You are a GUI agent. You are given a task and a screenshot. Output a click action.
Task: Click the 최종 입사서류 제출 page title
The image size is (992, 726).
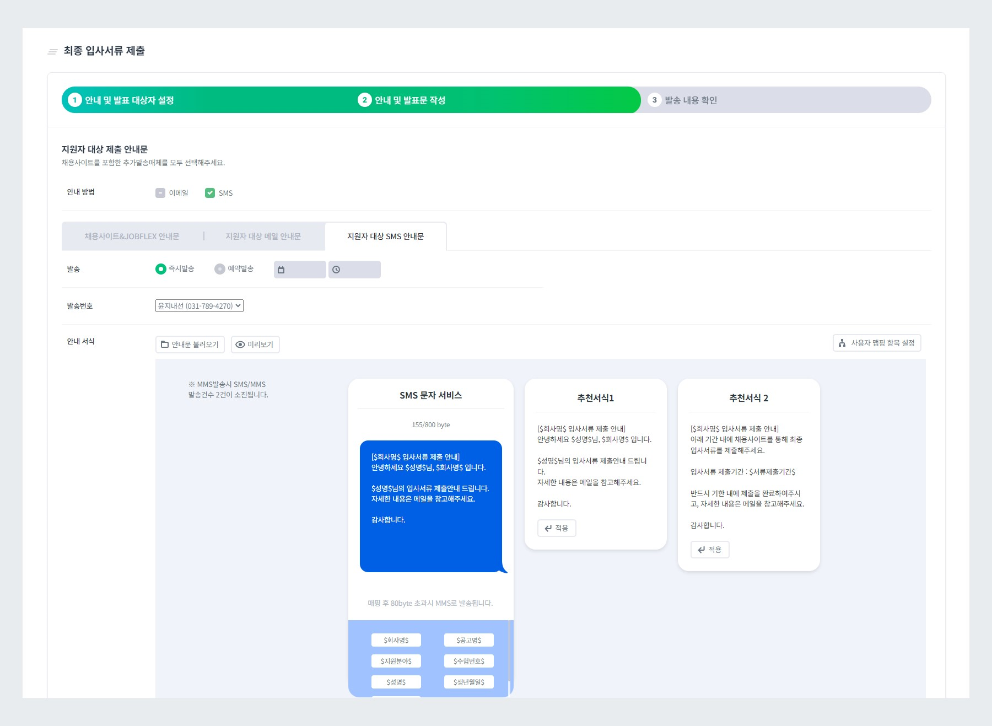[x=104, y=51]
